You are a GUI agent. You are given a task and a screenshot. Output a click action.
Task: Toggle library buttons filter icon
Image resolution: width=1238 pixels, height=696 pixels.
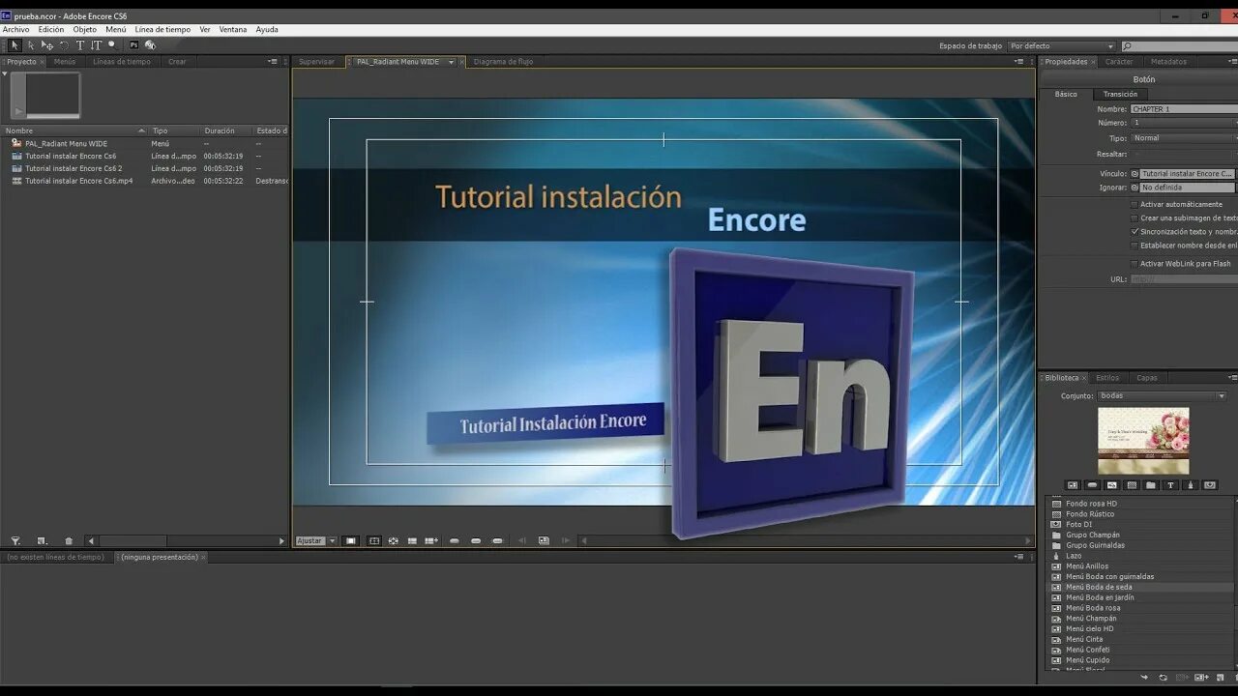click(1092, 485)
